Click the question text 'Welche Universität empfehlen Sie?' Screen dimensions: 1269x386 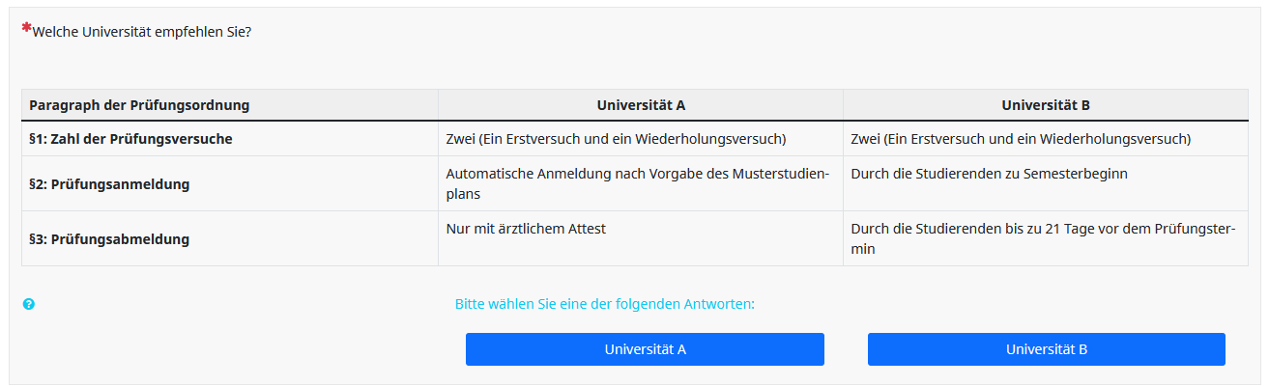point(142,32)
